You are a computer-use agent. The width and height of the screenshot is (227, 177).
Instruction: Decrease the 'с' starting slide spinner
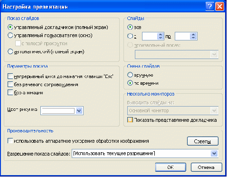point(161,38)
